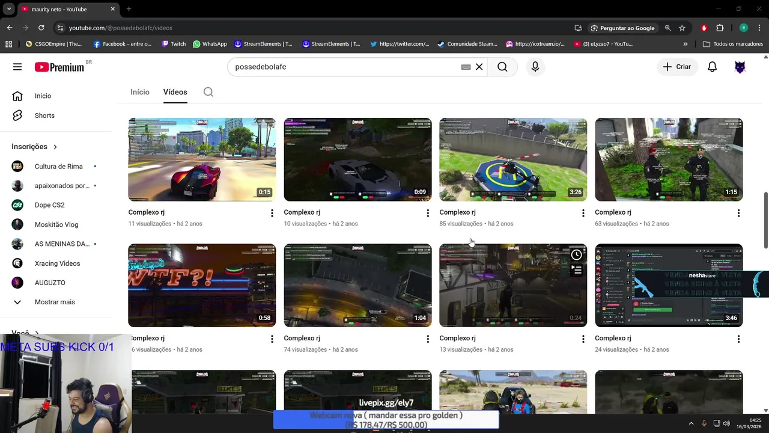Start voice search with the microphone icon
This screenshot has height=433, width=769.
535,67
